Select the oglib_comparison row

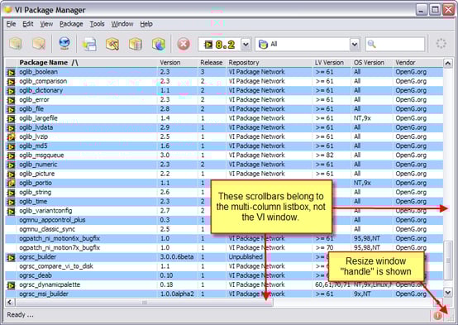tap(224, 81)
